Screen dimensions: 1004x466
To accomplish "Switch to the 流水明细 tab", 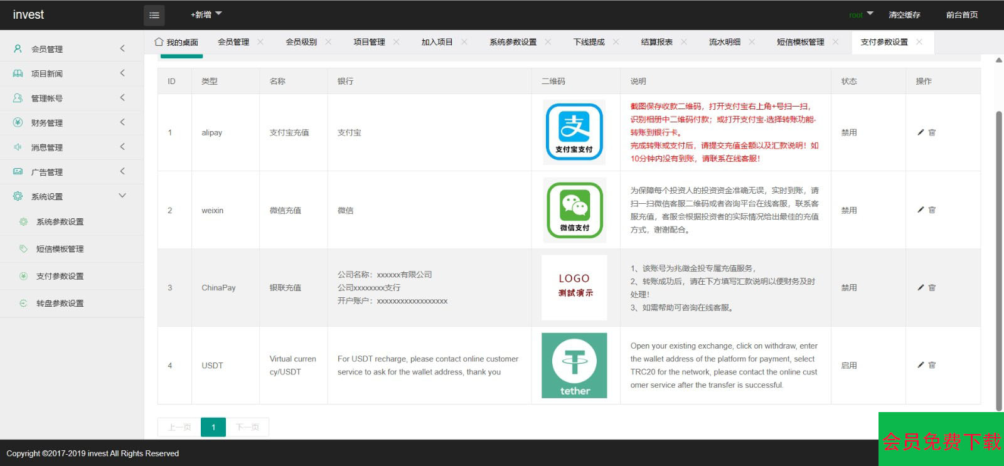I will click(x=724, y=42).
